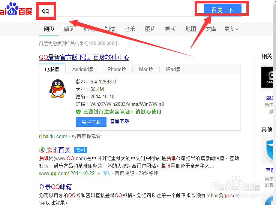Screen dimensions: 276x205
Task: Click the rj.baidu.com/ URL text
Action: pyautogui.click(x=53, y=136)
